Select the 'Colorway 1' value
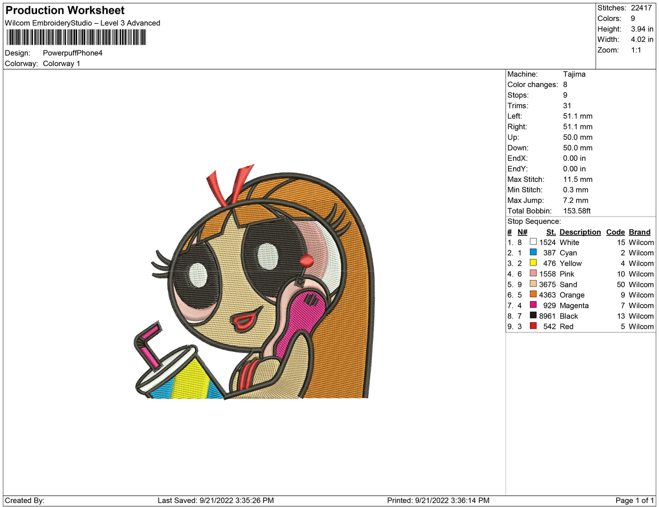This screenshot has height=507, width=659. [62, 63]
